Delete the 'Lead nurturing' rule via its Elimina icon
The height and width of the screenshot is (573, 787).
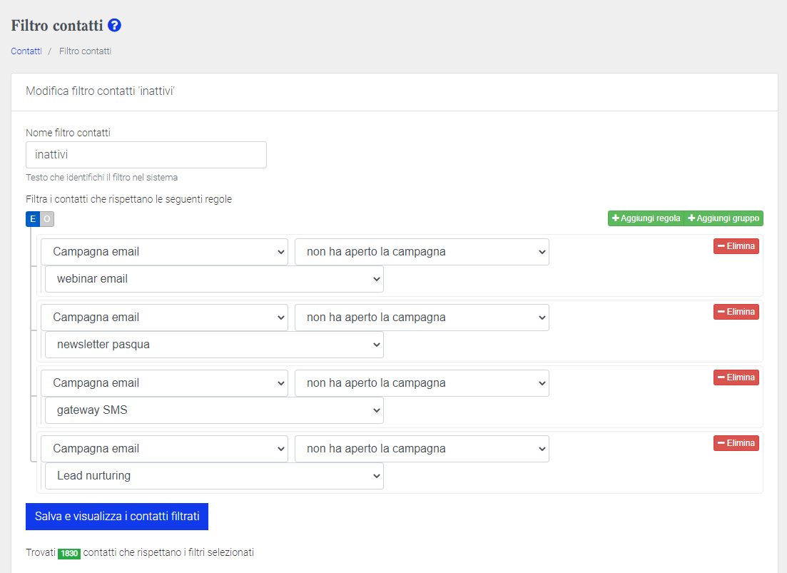[x=721, y=442]
